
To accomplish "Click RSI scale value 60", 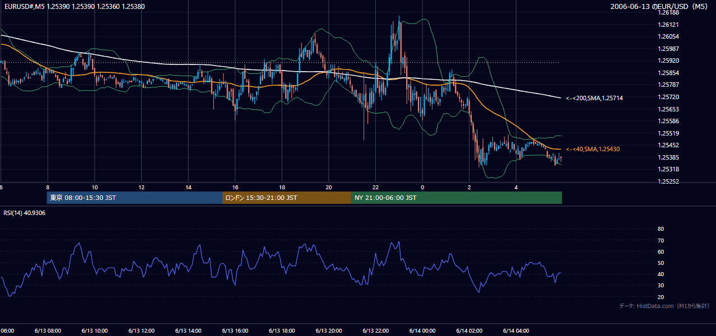I will (x=661, y=251).
